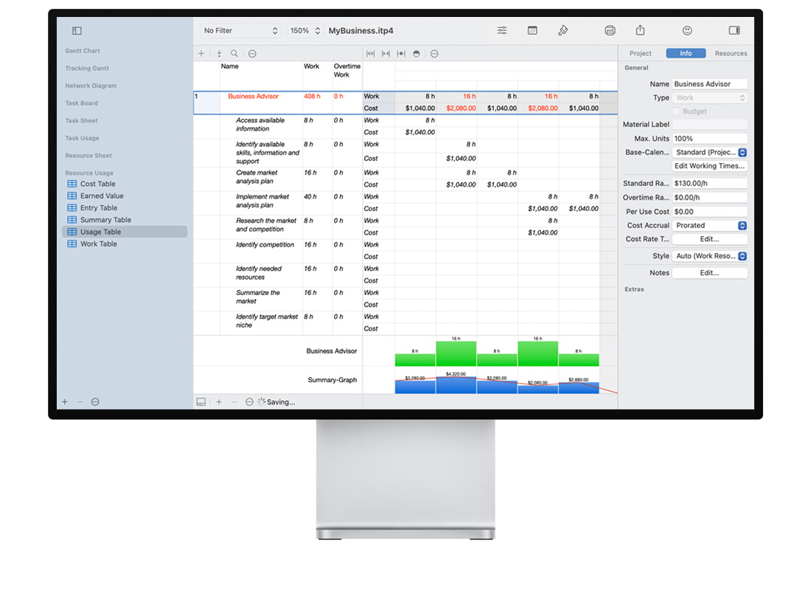The height and width of the screenshot is (605, 811).
Task: Open the Style dropdown
Action: [709, 256]
